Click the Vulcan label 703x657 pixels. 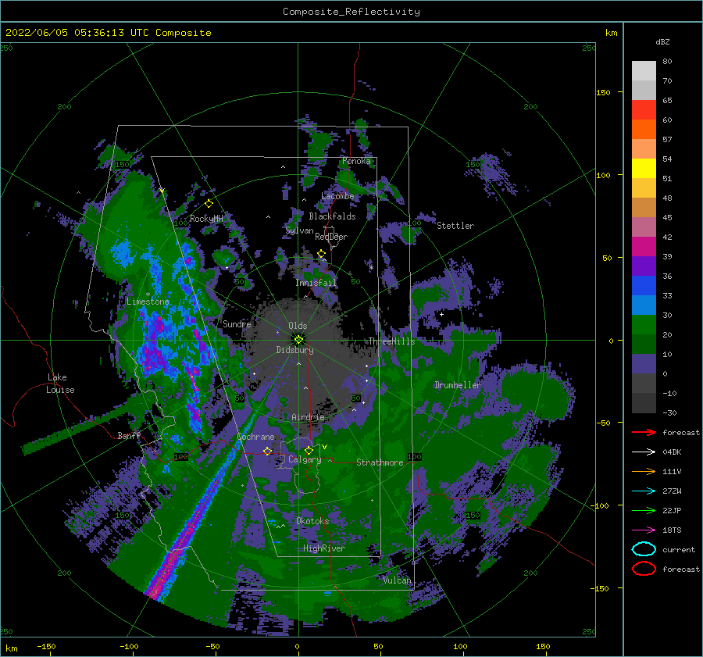pos(398,580)
